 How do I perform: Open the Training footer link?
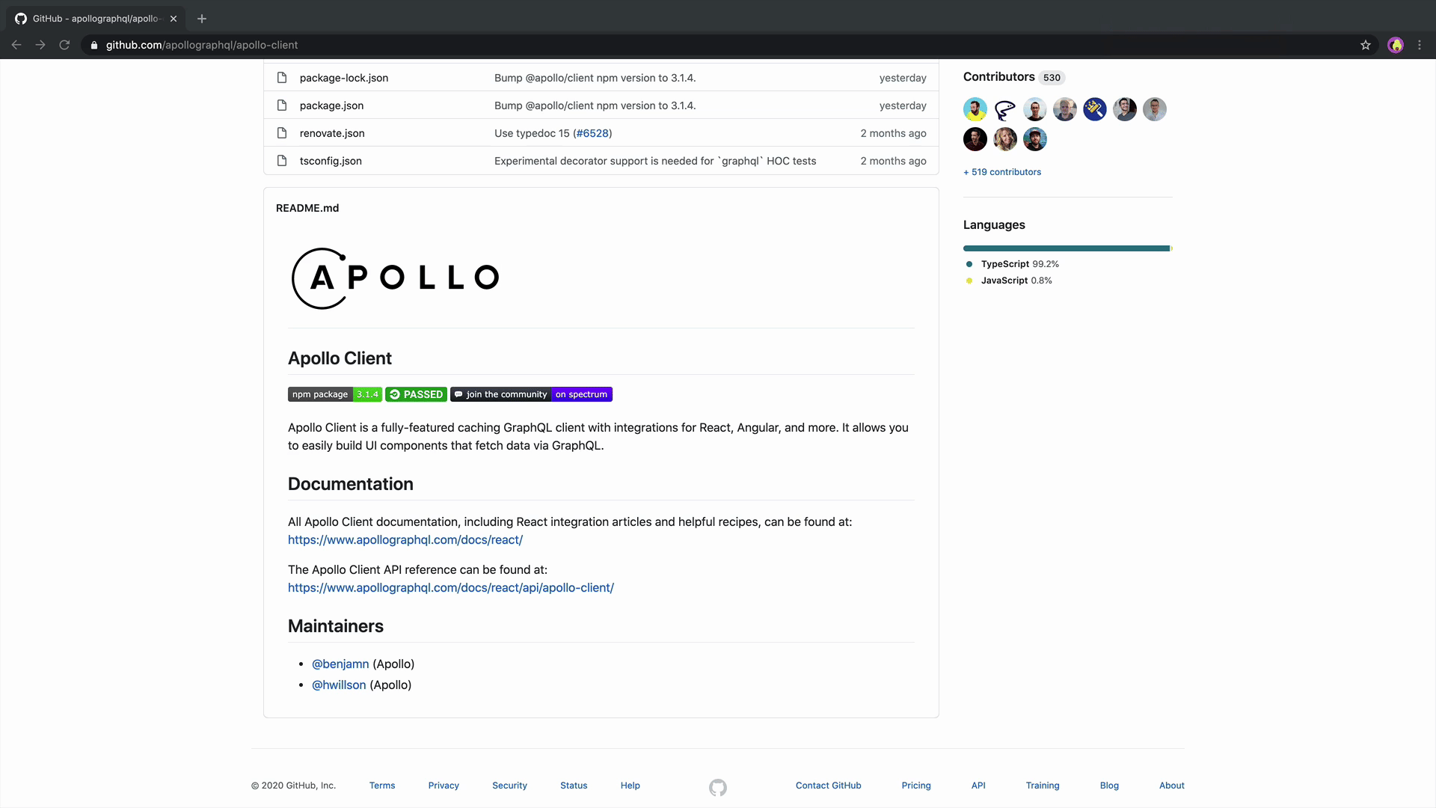coord(1043,786)
